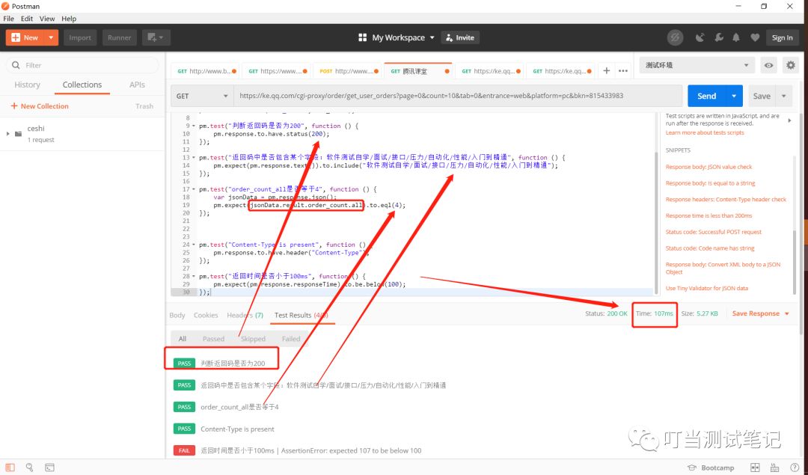808x475 pixels.
Task: Click the New button in toolbar
Action: pos(25,37)
